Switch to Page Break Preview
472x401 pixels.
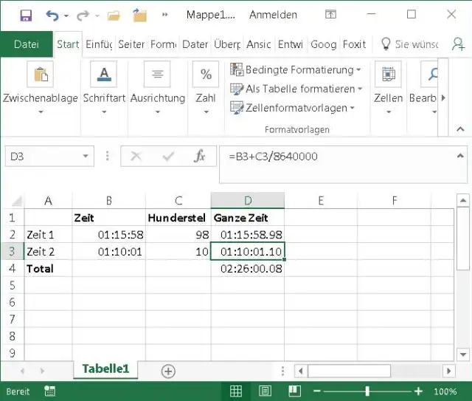click(x=294, y=391)
